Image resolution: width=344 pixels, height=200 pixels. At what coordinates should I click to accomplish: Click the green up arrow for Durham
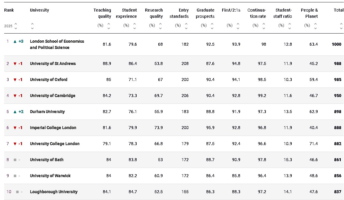click(x=15, y=112)
